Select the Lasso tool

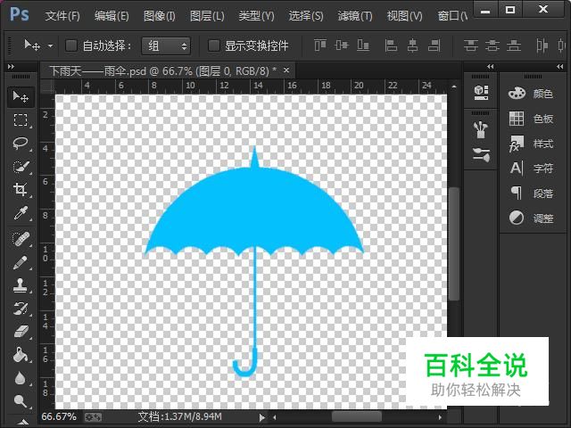click(x=21, y=143)
